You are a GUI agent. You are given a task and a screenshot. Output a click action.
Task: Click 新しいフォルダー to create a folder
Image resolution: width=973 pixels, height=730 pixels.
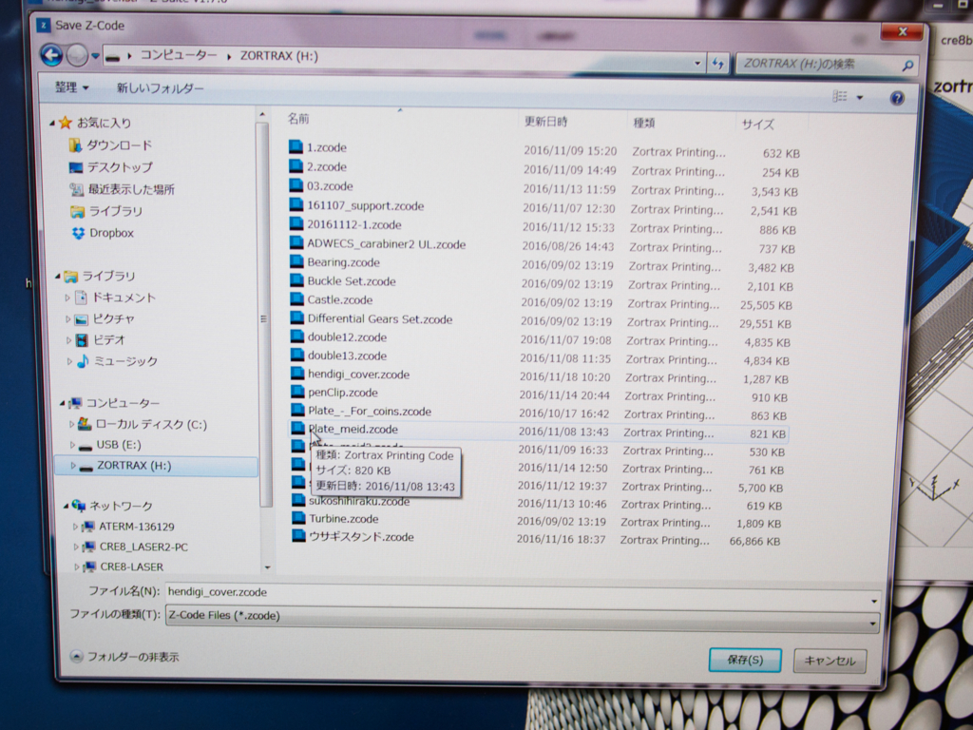(x=160, y=88)
